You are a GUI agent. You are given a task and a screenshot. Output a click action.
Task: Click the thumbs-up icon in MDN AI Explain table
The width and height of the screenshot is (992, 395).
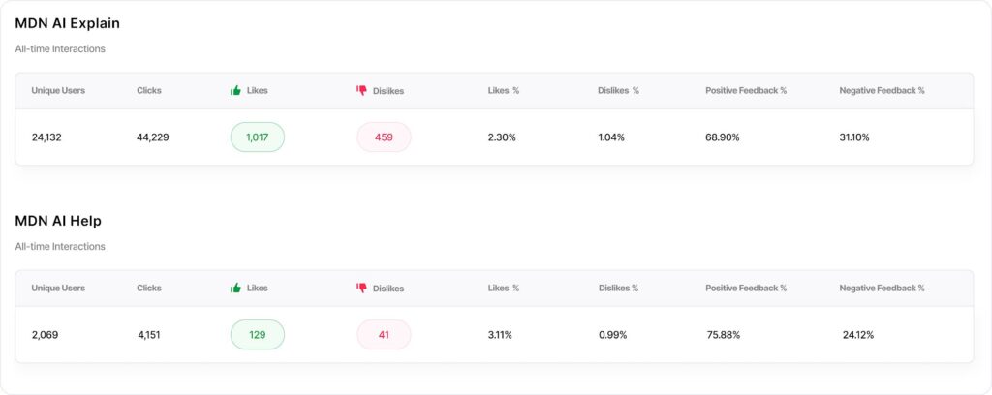coord(235,91)
